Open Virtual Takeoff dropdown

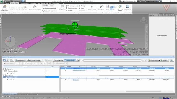34,61
